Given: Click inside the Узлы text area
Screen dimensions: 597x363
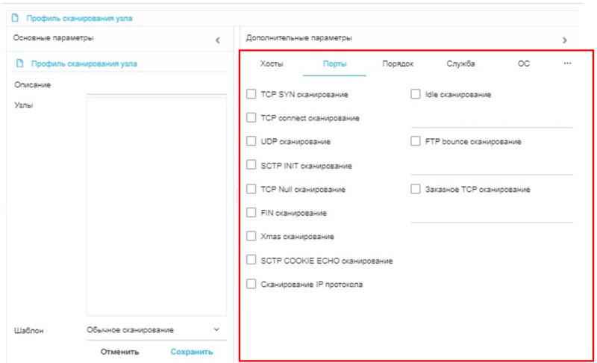Looking at the screenshot, I should (155, 205).
